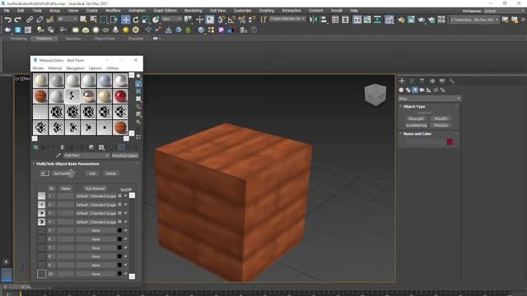Image resolution: width=527 pixels, height=296 pixels.
Task: Open the selection filter All dropdown
Action: pos(68,19)
